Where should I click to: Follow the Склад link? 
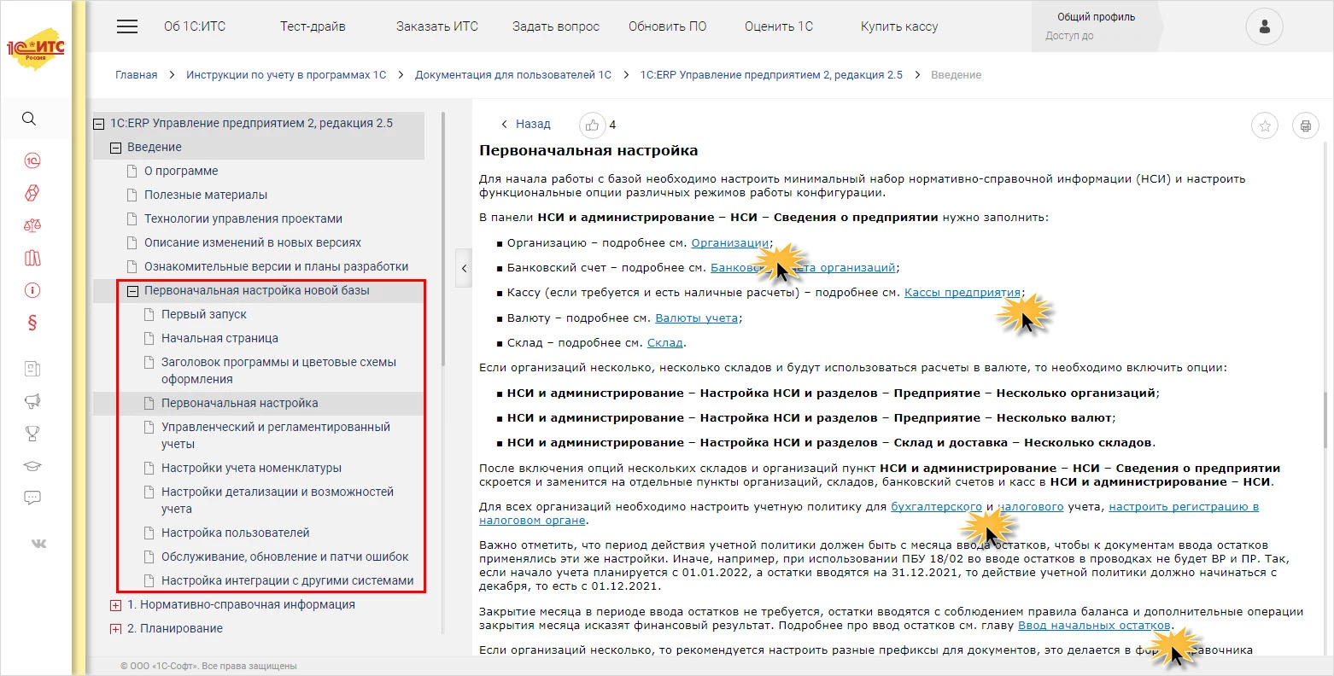click(x=665, y=343)
